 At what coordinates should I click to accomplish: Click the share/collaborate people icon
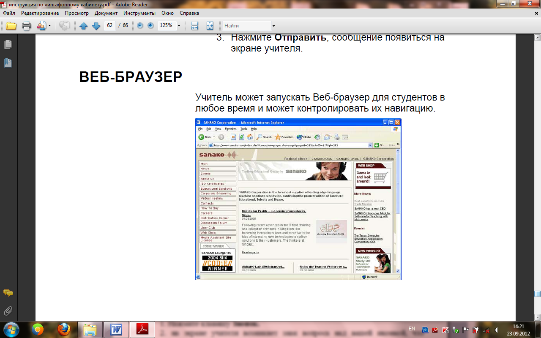41,26
